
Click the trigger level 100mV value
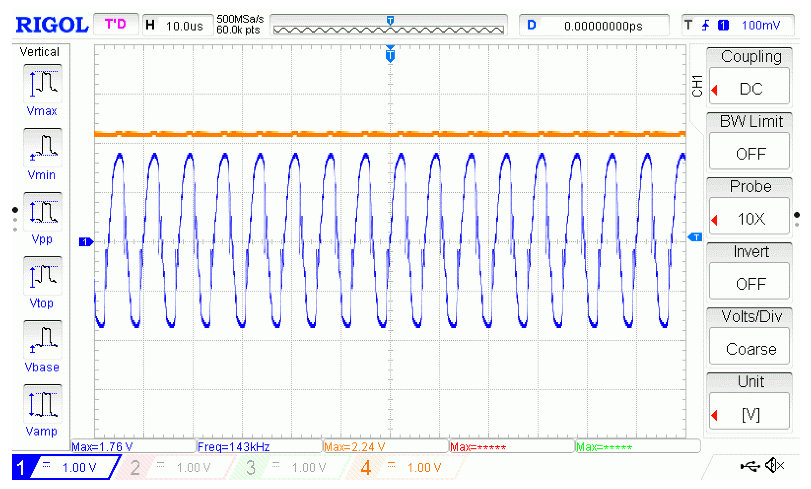[761, 25]
